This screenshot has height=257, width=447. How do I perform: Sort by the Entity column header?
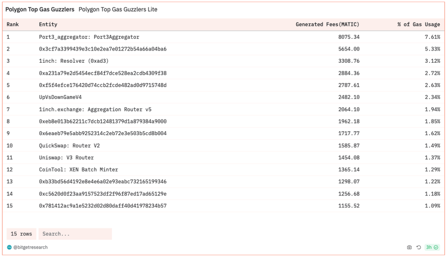click(x=48, y=24)
